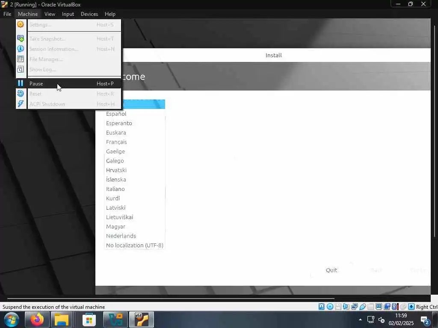Screen dimensions: 438x328
Task: Select Français in the language list
Action: click(135, 142)
